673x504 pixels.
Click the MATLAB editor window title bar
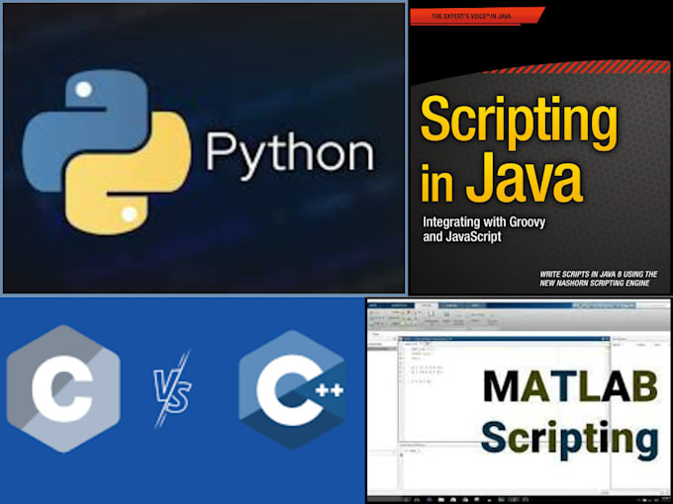[x=502, y=339]
